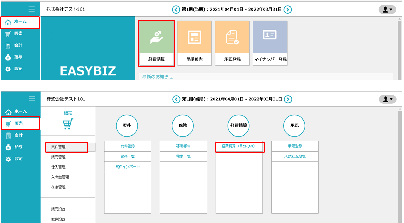Click the vertical scrollbar in lower screenshot
The width and height of the screenshot is (404, 223).
coord(400,163)
